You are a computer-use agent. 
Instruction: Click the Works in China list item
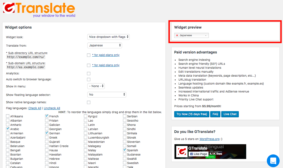[x=188, y=96]
